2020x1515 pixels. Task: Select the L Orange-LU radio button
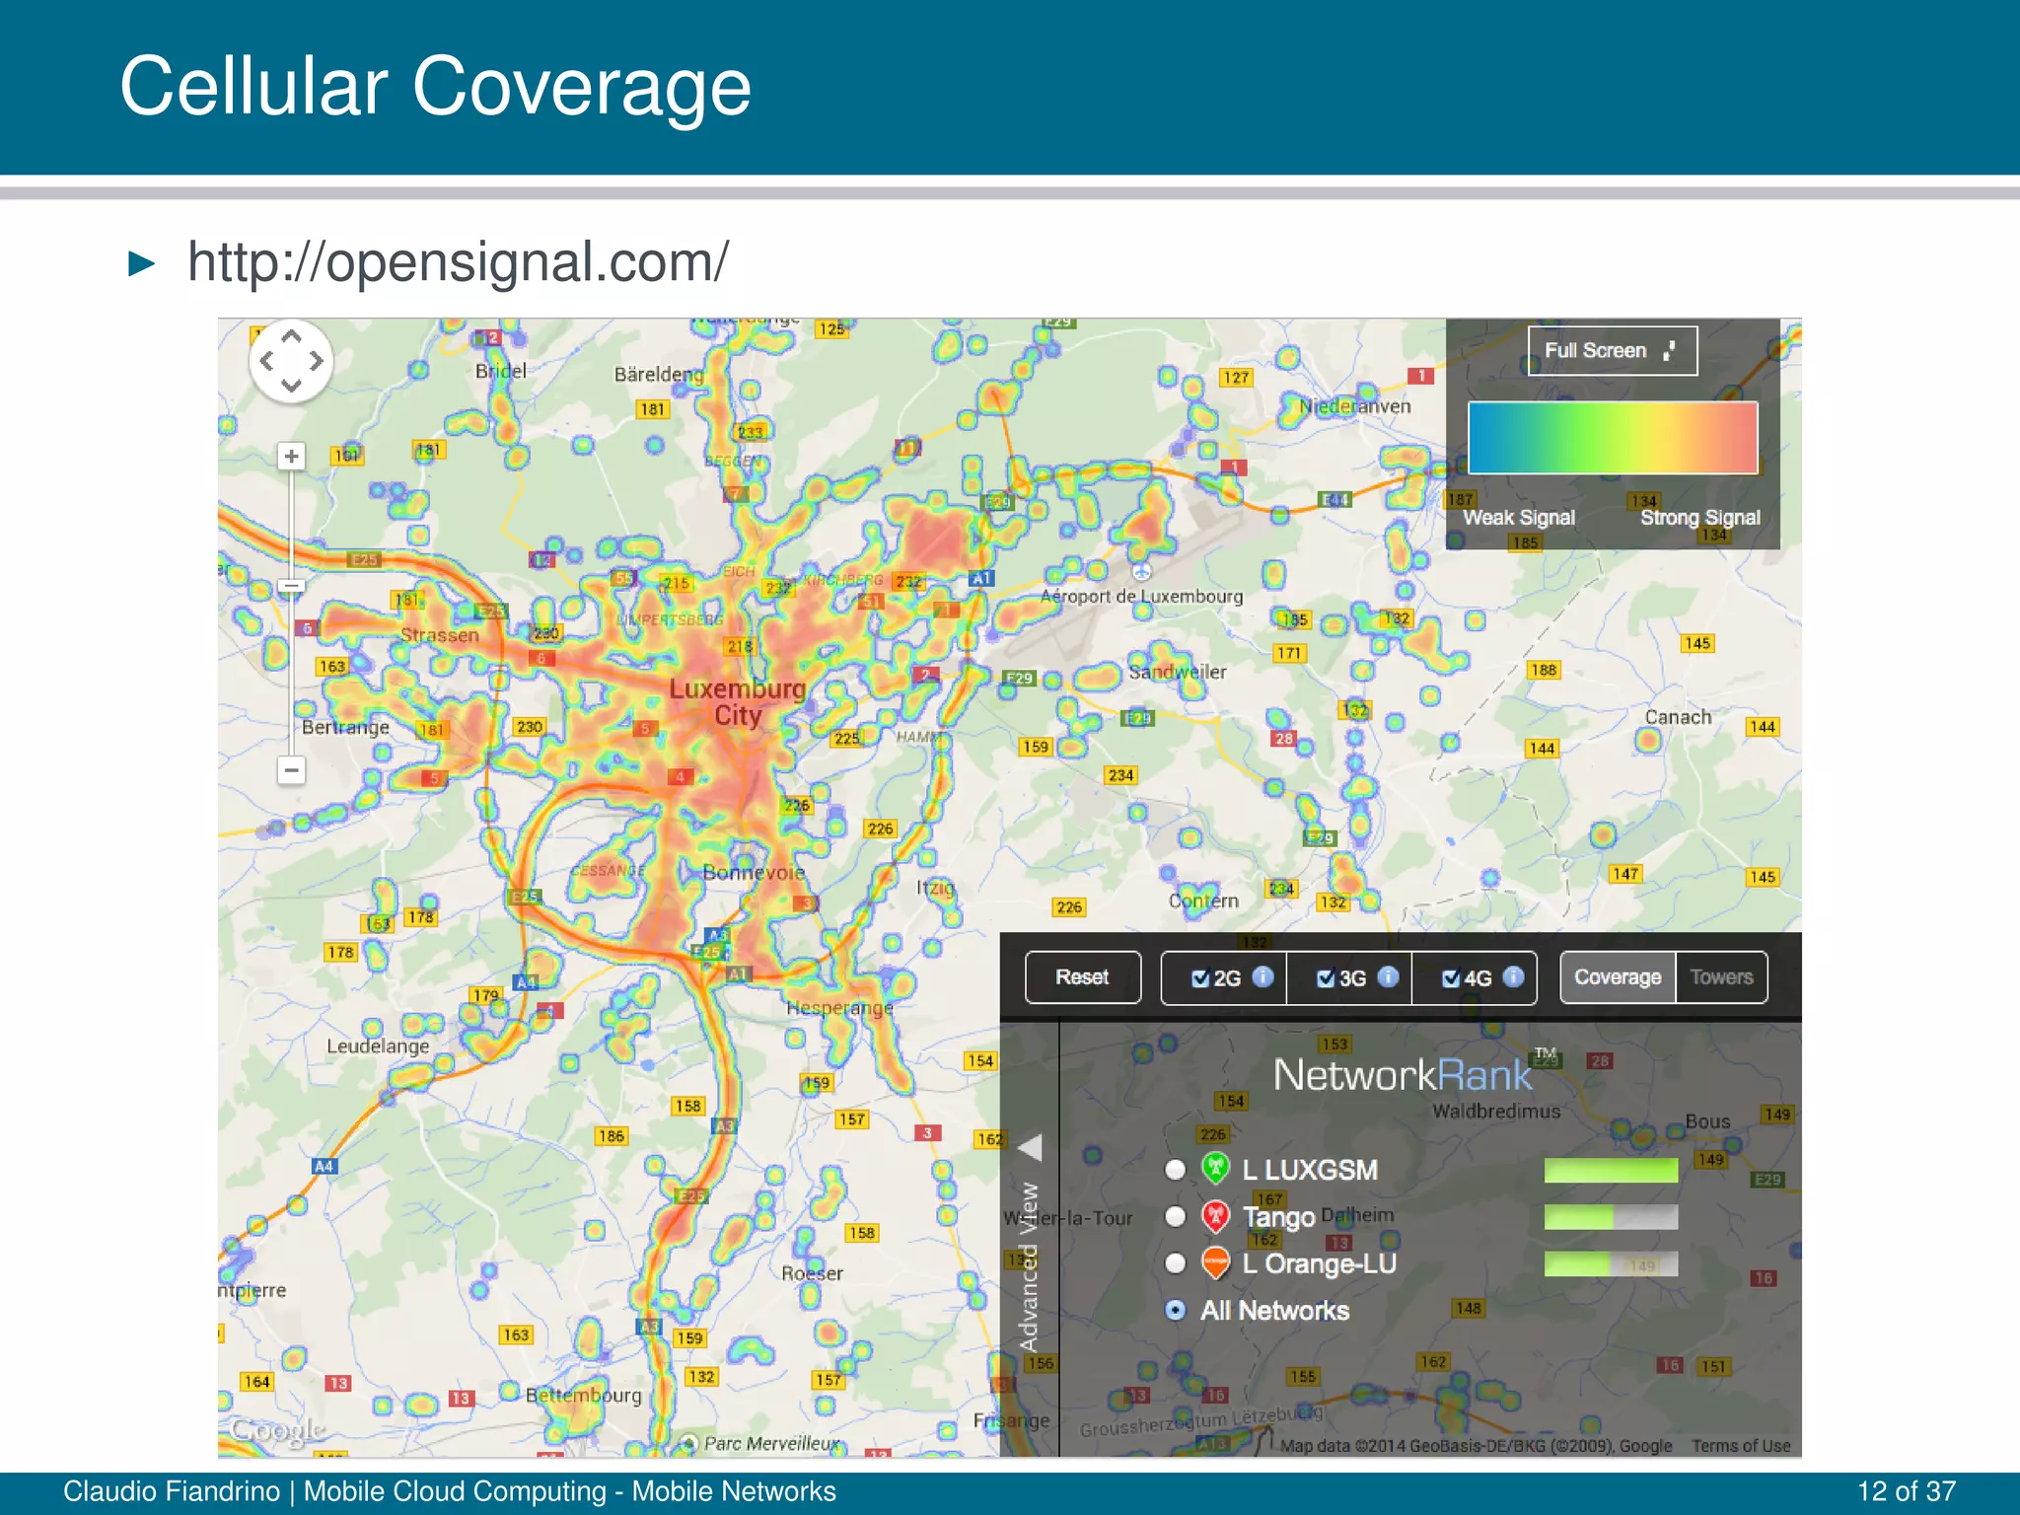1175,1263
